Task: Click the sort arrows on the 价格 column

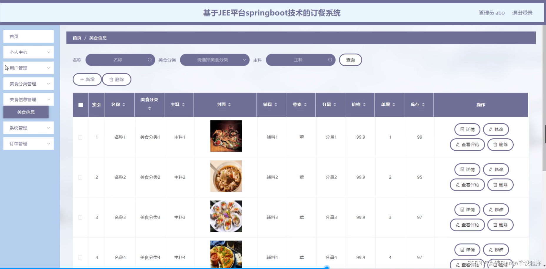Action: (365, 104)
